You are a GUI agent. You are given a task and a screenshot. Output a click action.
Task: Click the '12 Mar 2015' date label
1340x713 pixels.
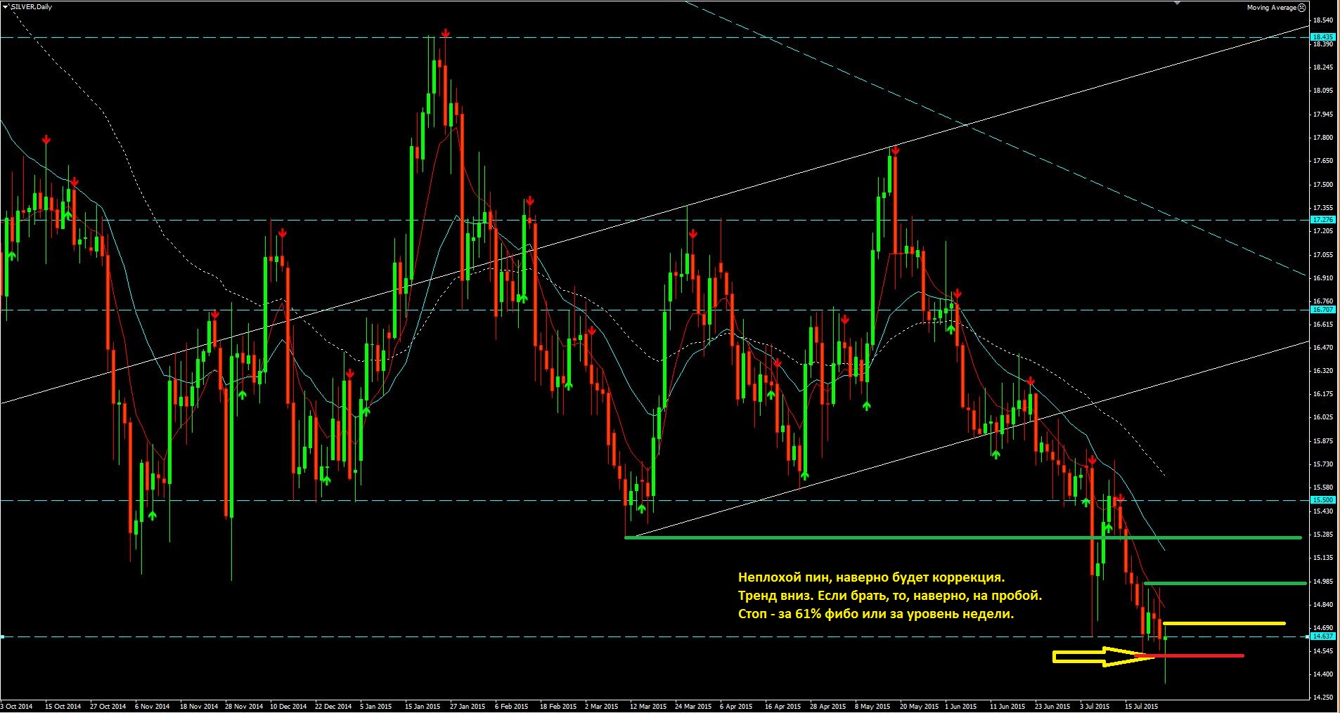648,706
